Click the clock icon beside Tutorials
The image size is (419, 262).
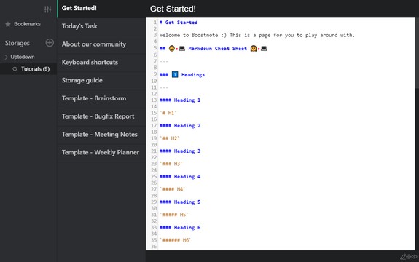[x=15, y=69]
